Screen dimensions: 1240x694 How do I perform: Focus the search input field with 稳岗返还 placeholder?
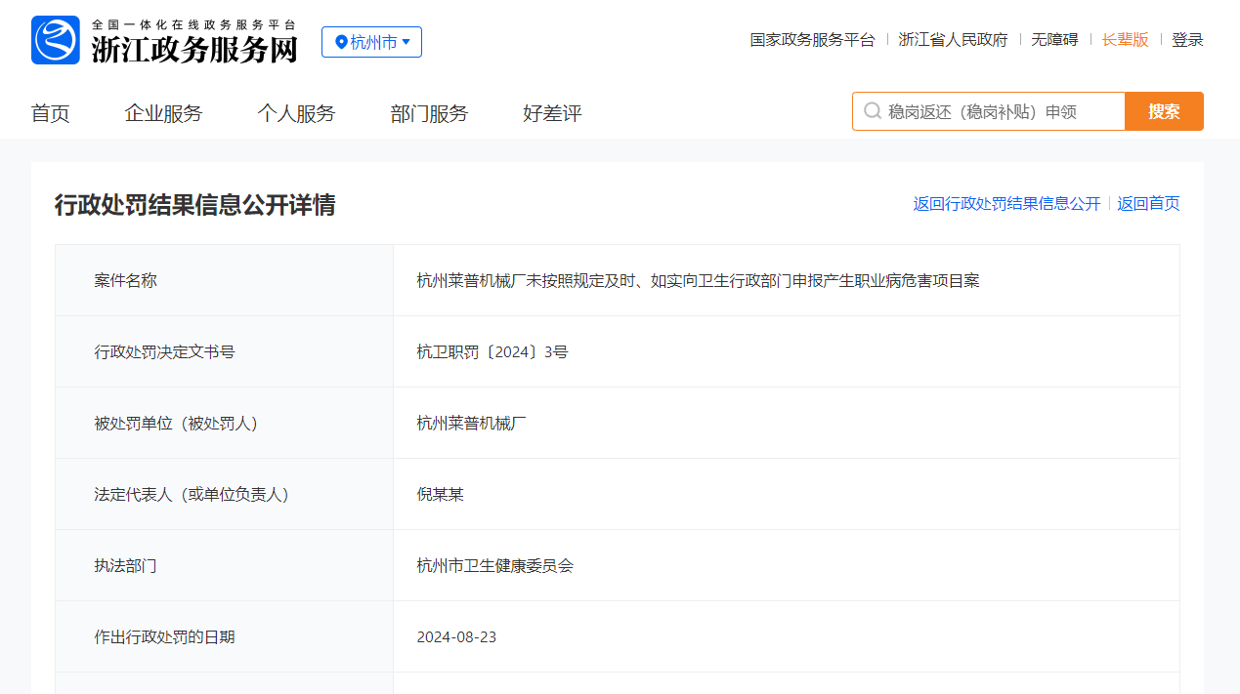tap(989, 111)
